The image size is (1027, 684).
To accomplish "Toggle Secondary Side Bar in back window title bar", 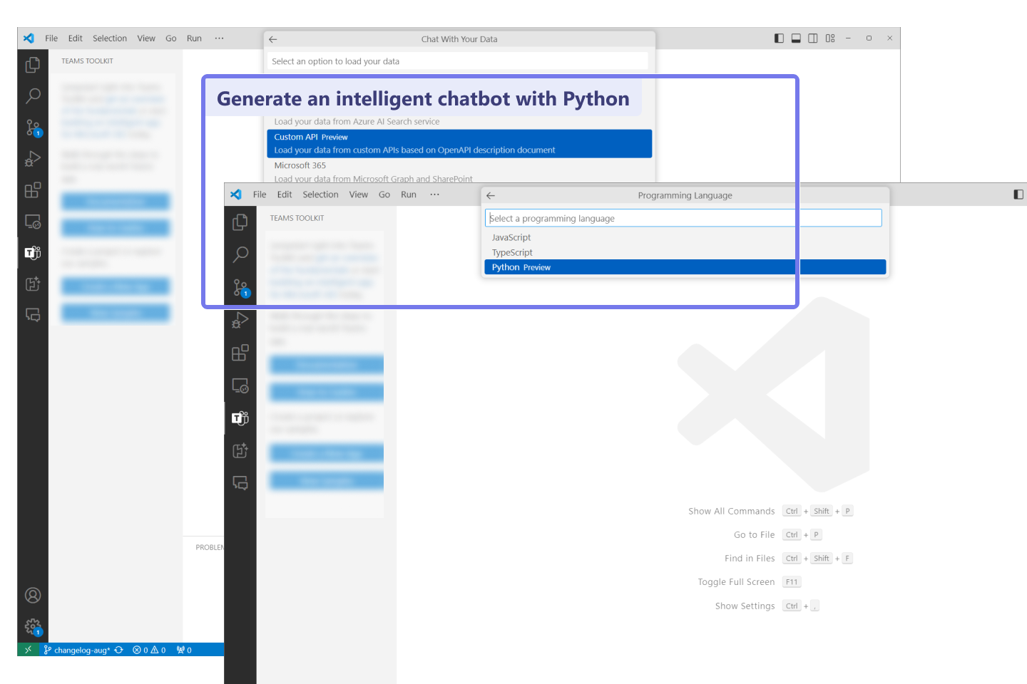I will click(x=813, y=38).
